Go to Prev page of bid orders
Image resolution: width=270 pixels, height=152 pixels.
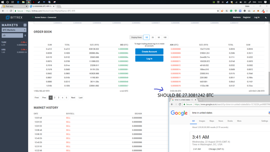(44, 98)
